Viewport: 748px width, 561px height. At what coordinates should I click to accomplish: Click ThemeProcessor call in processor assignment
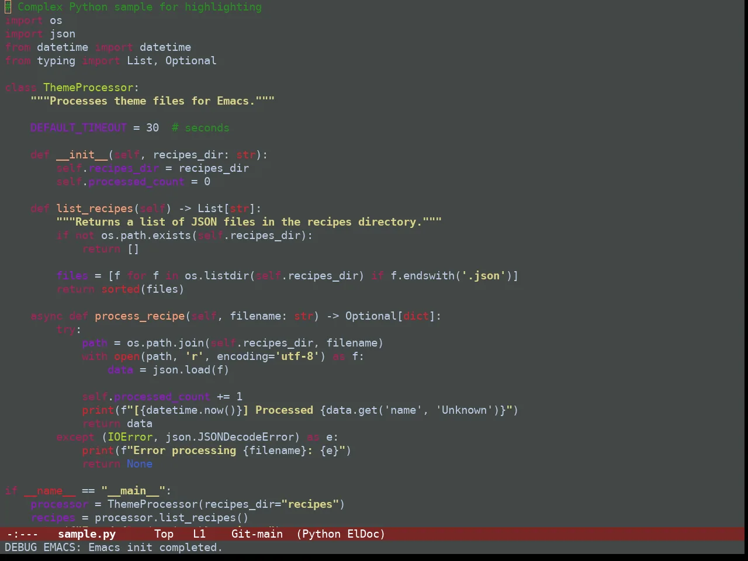153,504
